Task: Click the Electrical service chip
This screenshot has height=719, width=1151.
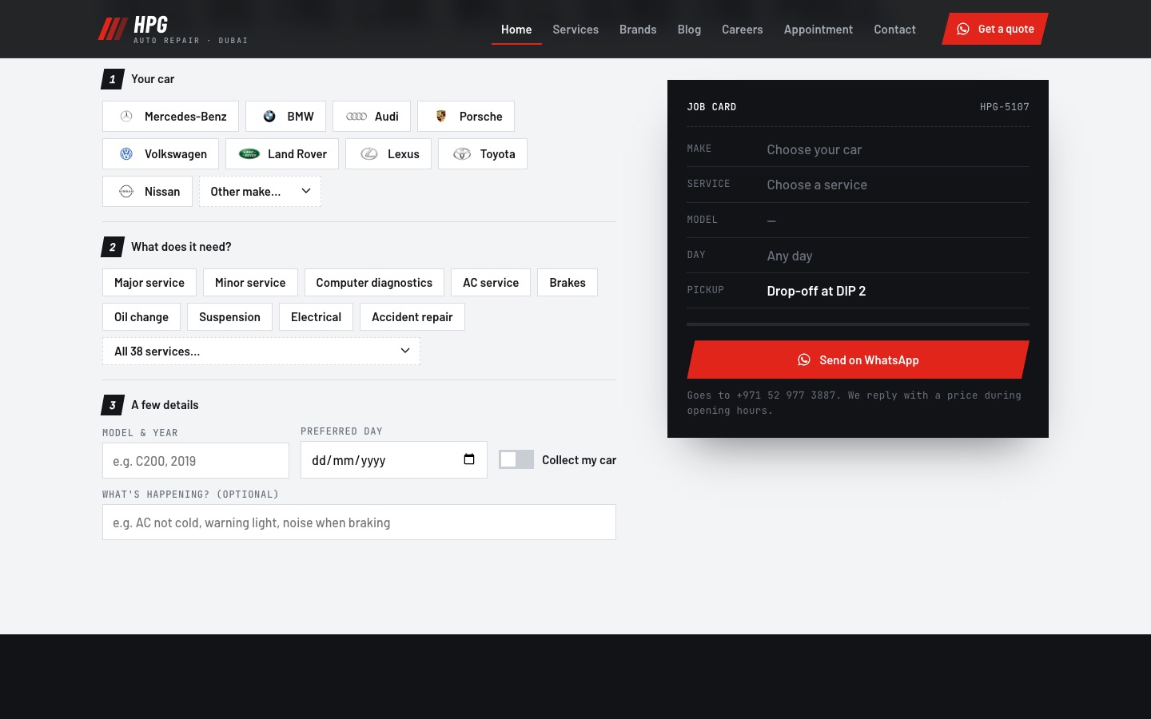Action: point(316,317)
